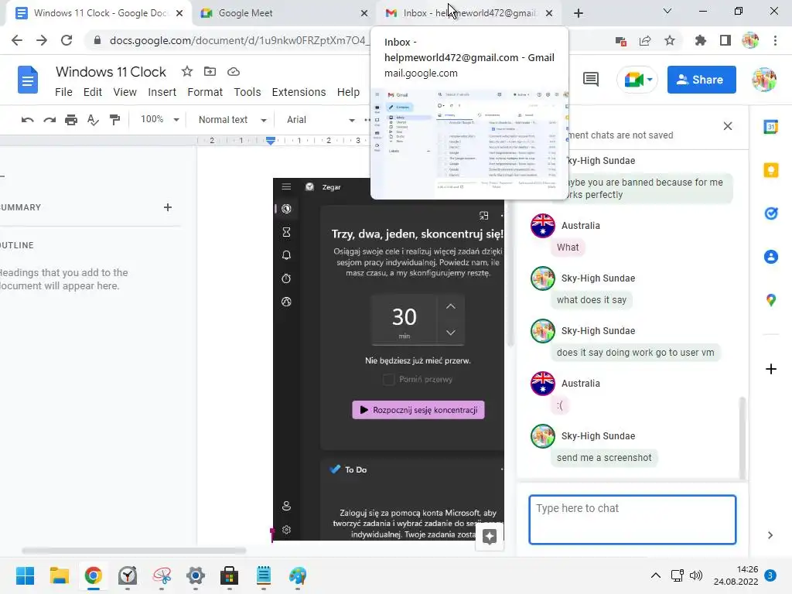Show hidden system tray icons
This screenshot has height=594, width=792.
656,575
